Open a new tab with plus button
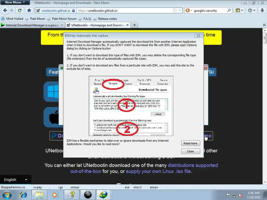Image resolution: width=267 pixels, height=200 pixels. click(135, 25)
